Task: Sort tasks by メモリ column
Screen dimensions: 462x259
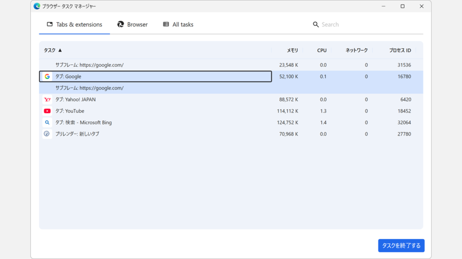Action: tap(291, 50)
